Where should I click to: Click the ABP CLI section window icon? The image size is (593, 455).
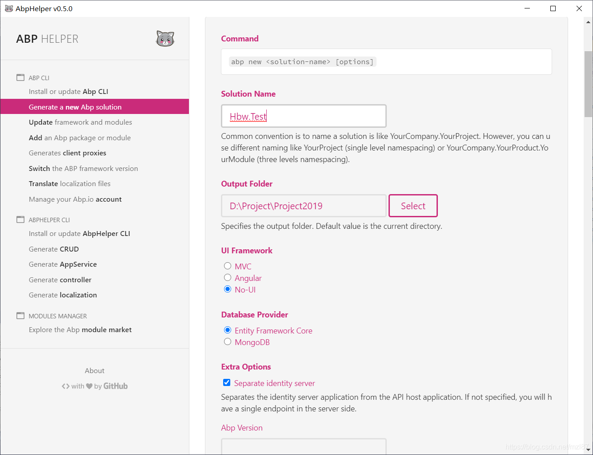(x=20, y=77)
